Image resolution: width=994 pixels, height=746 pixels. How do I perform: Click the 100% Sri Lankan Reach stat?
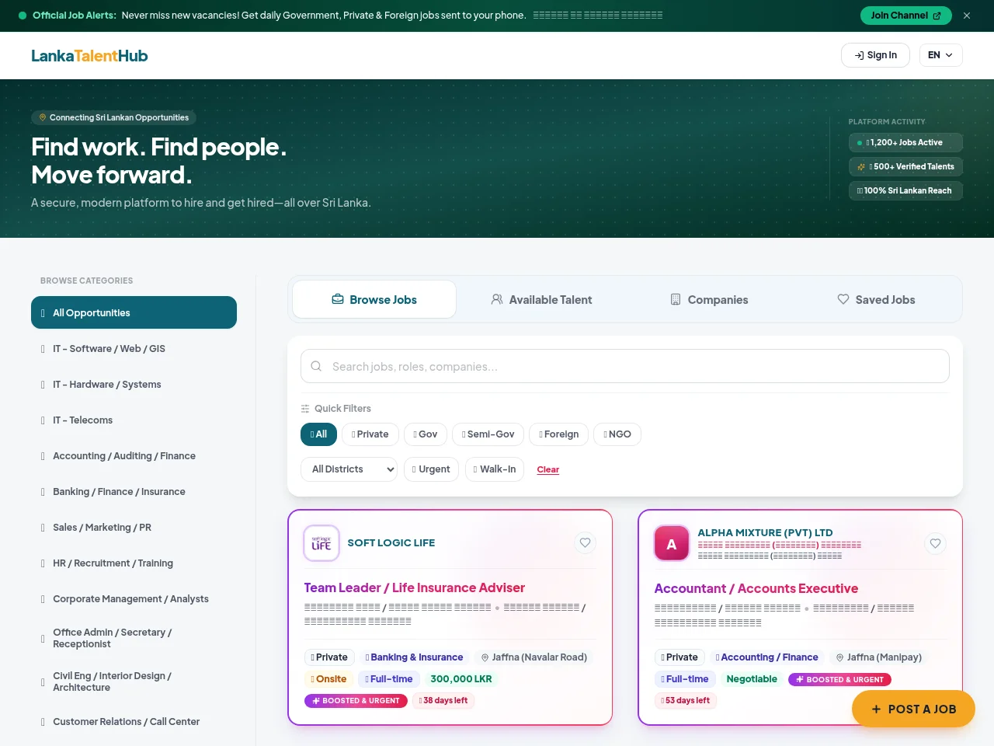coord(905,191)
